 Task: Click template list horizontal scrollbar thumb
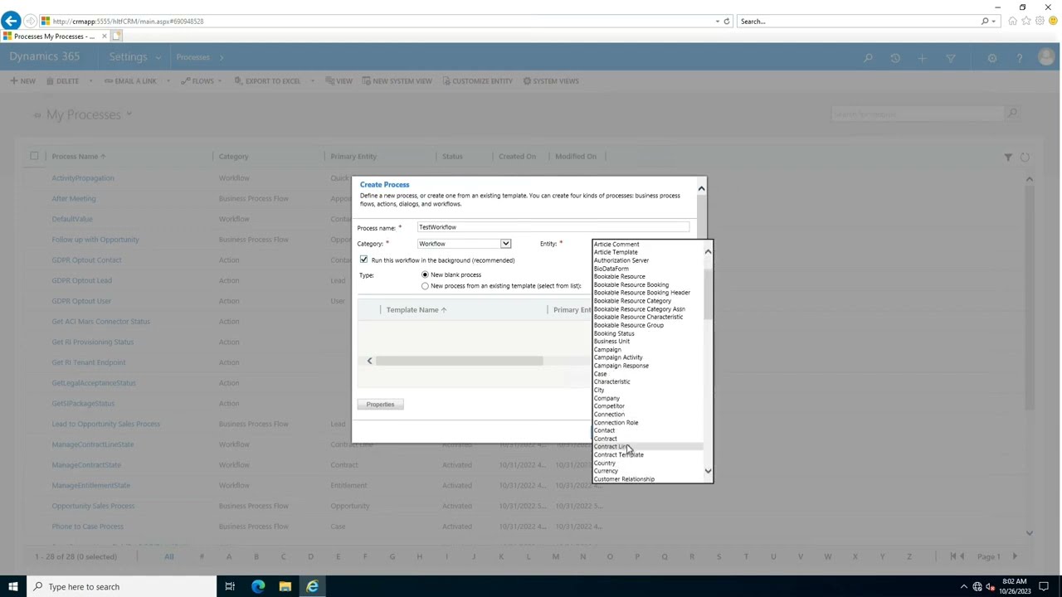(x=459, y=361)
